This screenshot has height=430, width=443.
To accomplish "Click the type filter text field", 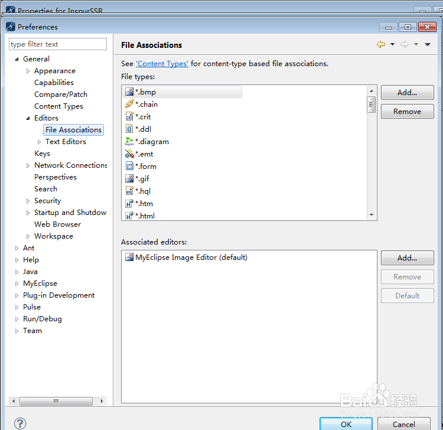I will (x=58, y=44).
